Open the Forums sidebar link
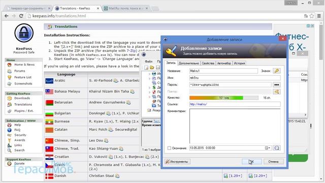 tap(20, 71)
